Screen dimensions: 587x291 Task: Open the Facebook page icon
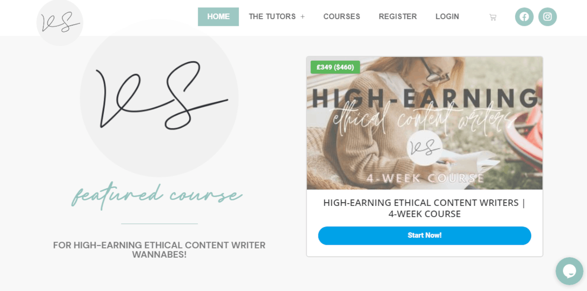524,17
